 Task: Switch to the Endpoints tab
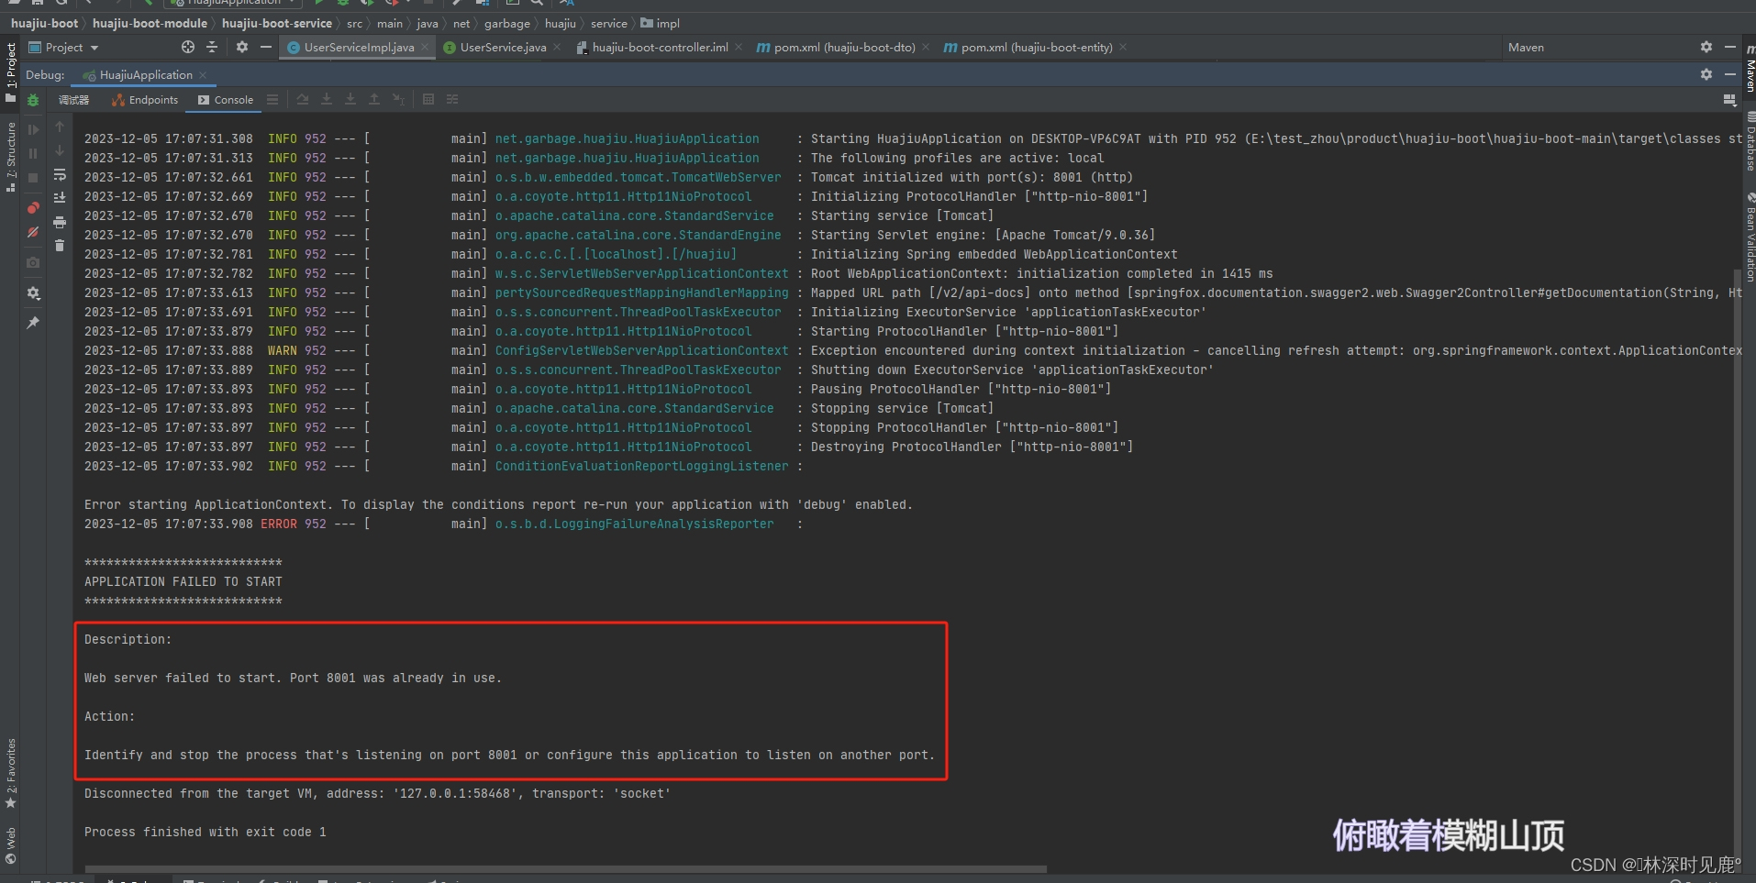pyautogui.click(x=145, y=100)
